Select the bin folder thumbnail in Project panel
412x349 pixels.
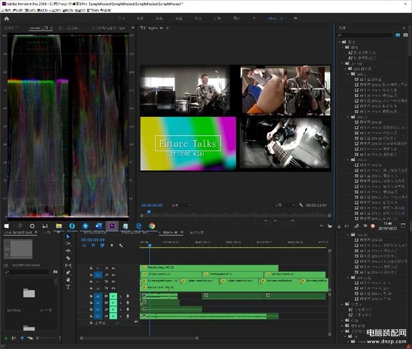29,293
